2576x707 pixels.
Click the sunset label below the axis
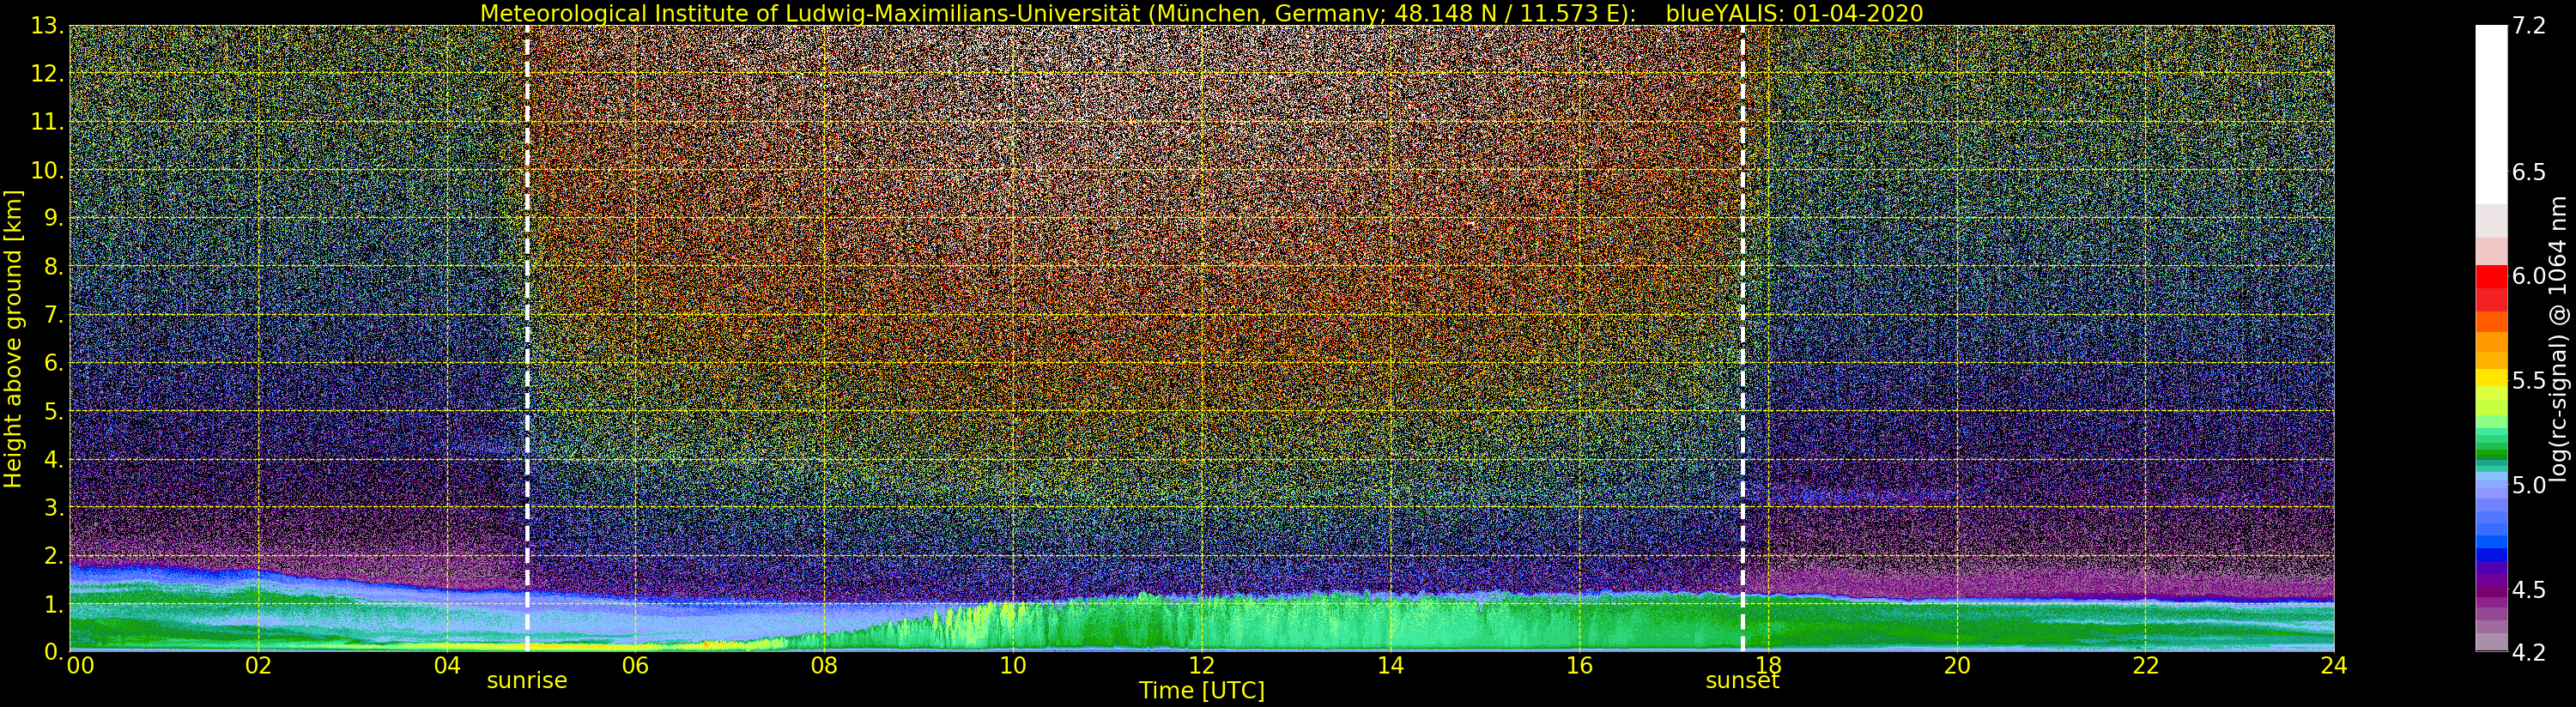[1742, 681]
